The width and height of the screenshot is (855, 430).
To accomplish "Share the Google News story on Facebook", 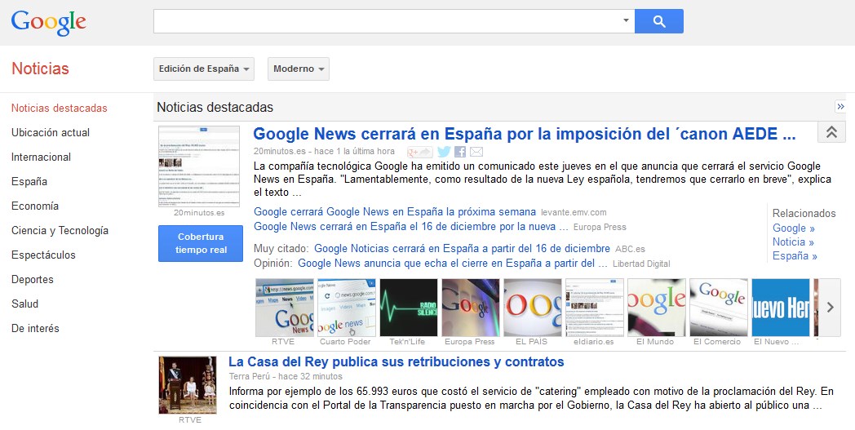I will point(460,152).
